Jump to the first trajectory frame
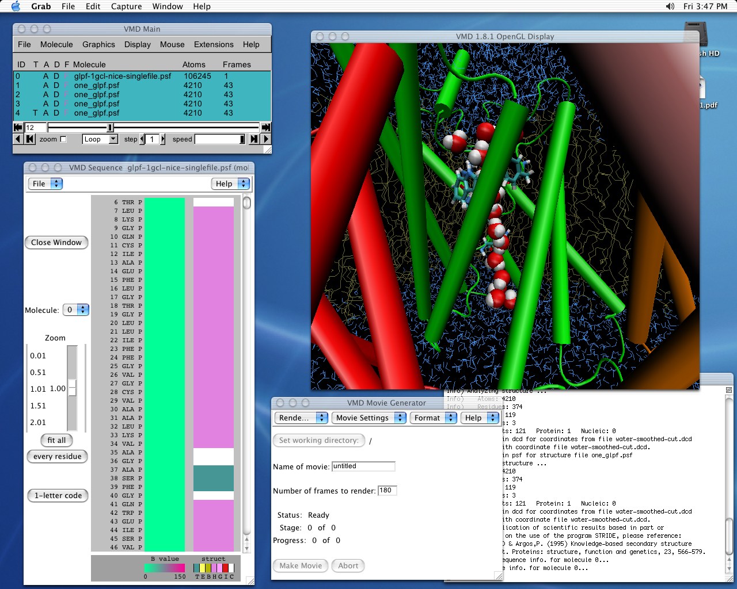This screenshot has height=589, width=737. pyautogui.click(x=18, y=128)
